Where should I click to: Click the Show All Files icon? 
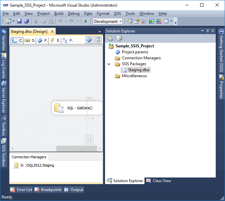(x=119, y=38)
